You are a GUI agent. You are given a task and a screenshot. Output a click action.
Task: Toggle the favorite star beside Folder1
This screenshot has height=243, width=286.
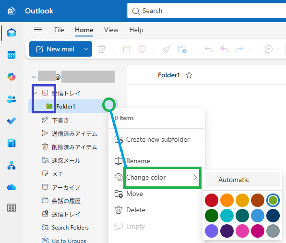[189, 75]
